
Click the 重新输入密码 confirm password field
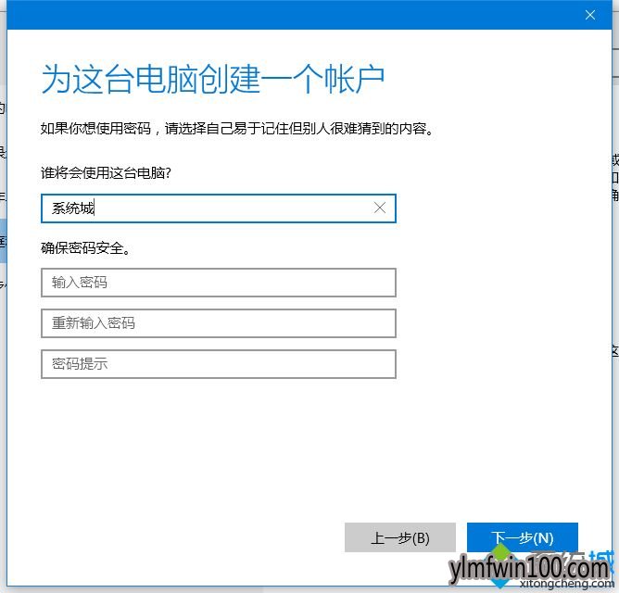coord(219,323)
